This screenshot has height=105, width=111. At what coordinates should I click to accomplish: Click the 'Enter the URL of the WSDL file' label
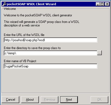24,35
